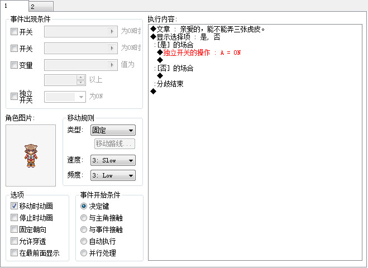Open the second 开关 switch selector field
The width and height of the screenshot is (368, 268).
(x=81, y=49)
